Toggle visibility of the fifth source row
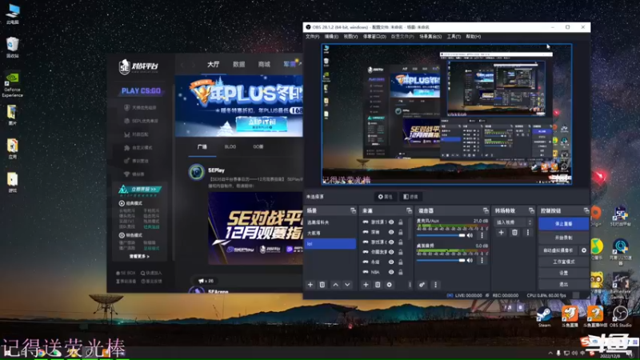Screen dimensions: 640x360 [x=391, y=262]
